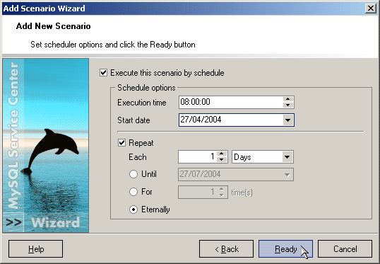This screenshot has width=380, height=264.
Task: Click the Add New Scenario heading
Action: point(53,26)
